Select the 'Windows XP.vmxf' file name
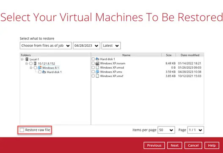Viewport: 223px width, 153px height. pos(112,76)
